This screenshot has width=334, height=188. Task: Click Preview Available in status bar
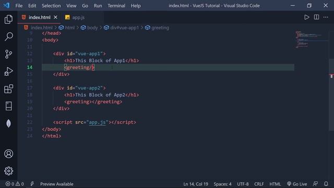click(x=57, y=184)
